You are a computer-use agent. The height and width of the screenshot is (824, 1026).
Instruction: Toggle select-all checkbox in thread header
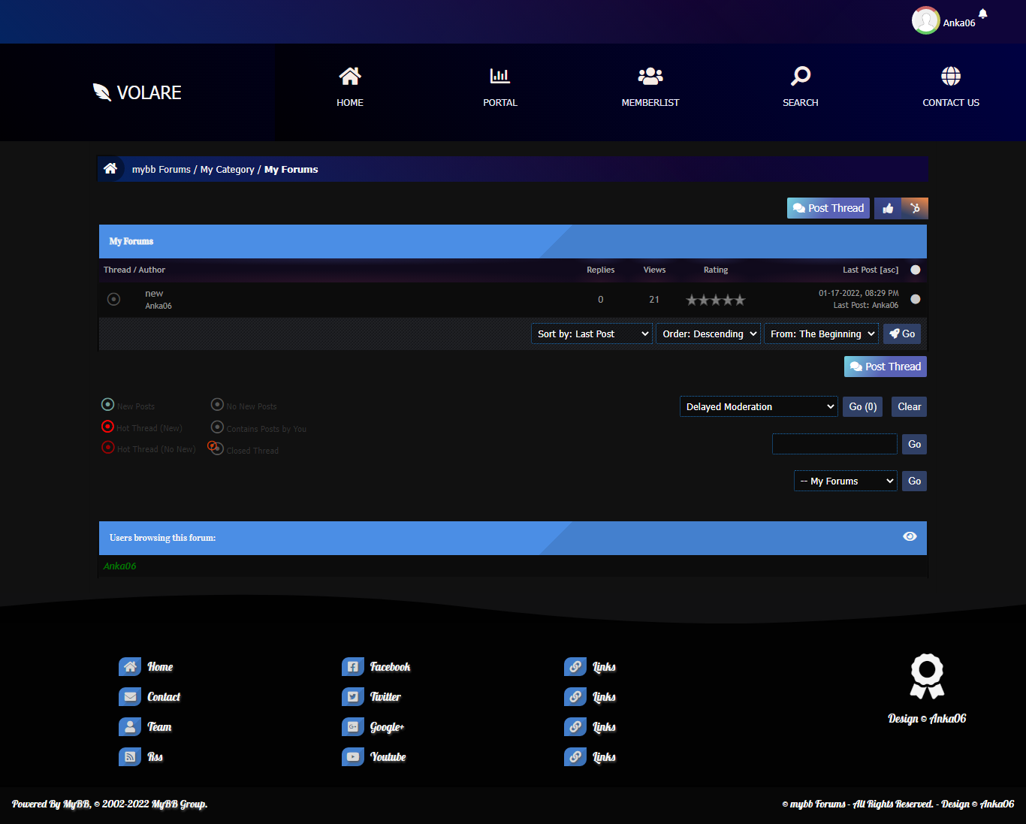pos(915,270)
